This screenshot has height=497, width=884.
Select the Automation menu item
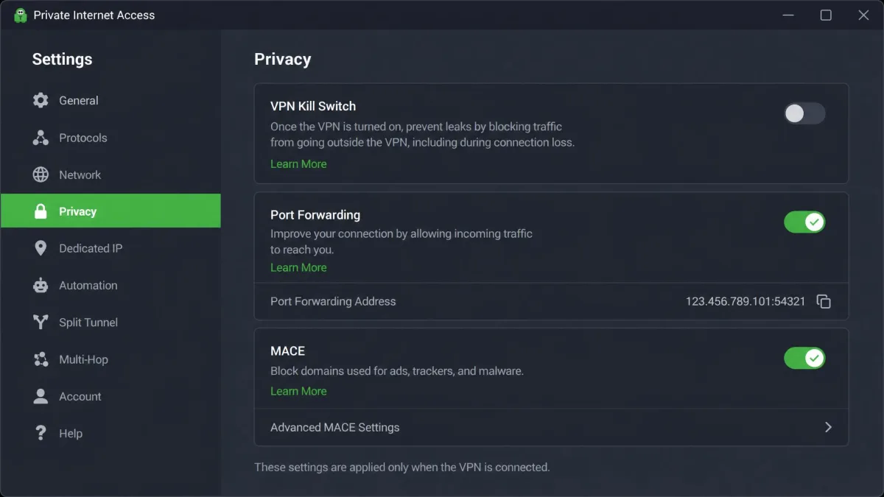tap(110, 285)
